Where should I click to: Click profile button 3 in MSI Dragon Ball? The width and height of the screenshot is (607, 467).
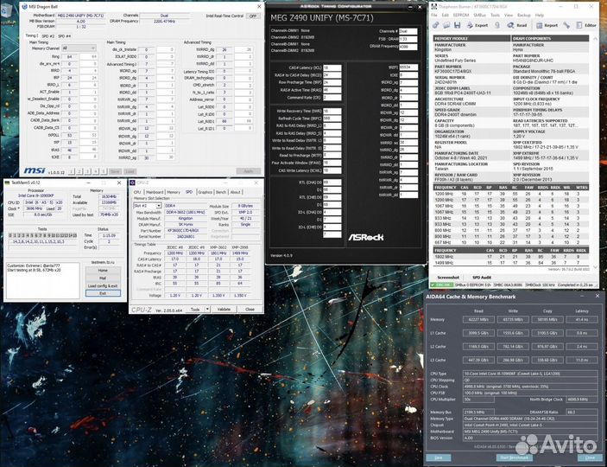88,171
